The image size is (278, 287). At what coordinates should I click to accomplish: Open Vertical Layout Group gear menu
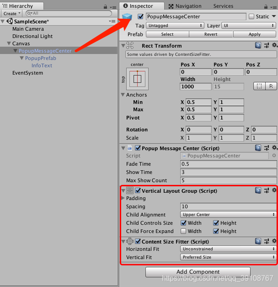[x=274, y=190]
